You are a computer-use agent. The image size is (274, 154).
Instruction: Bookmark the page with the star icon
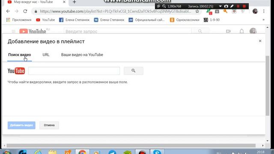(x=197, y=12)
